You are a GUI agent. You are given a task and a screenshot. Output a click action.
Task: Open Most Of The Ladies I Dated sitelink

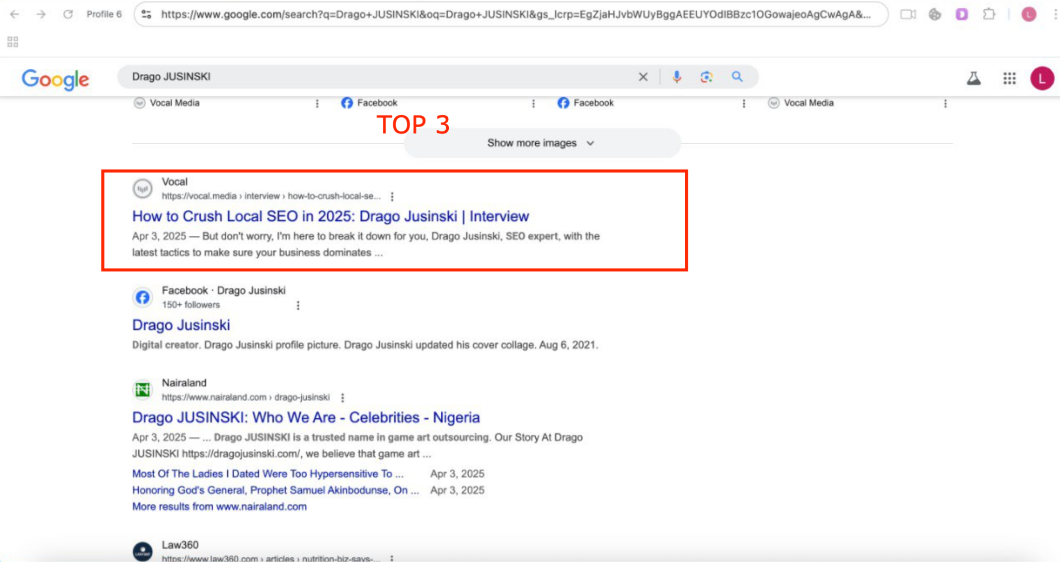(x=268, y=474)
